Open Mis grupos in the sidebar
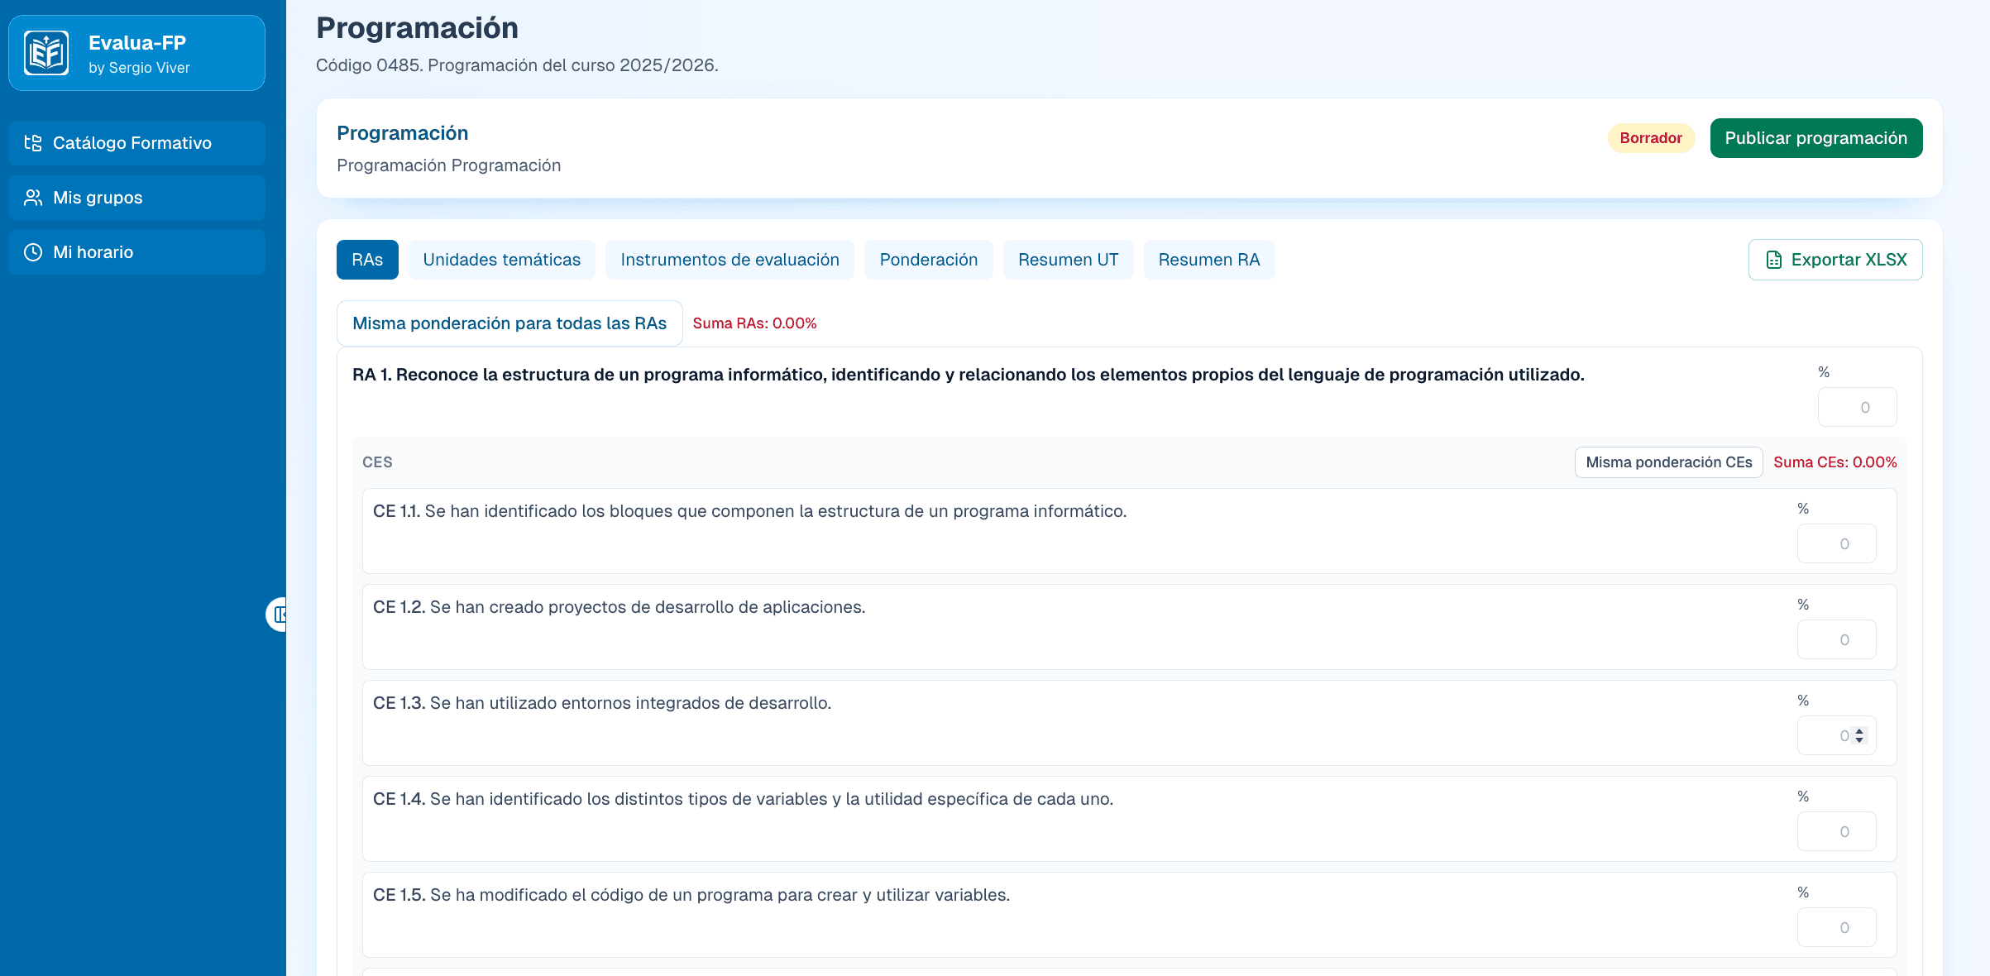 (x=136, y=198)
